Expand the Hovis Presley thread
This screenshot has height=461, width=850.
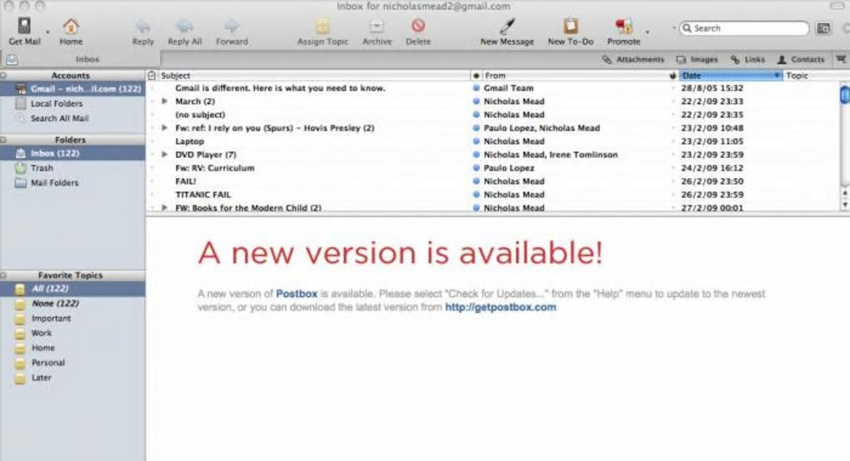(x=164, y=127)
